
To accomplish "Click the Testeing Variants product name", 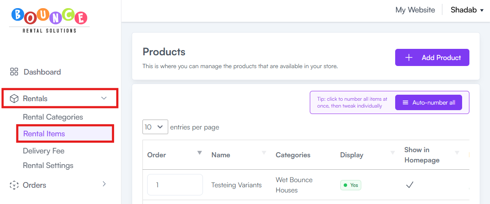I will (236, 185).
